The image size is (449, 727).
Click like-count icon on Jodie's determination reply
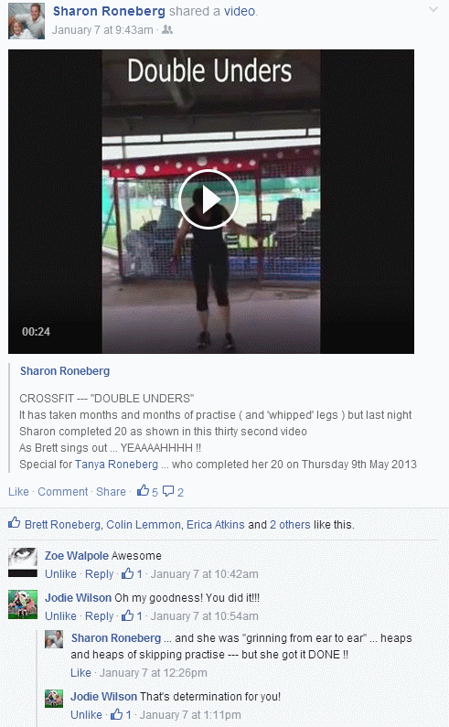[116, 714]
